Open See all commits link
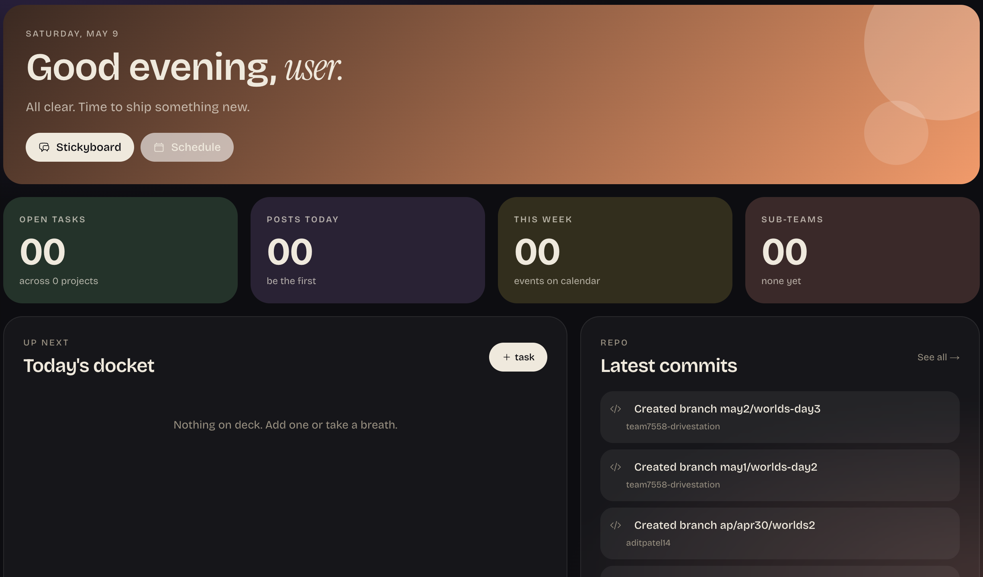This screenshot has width=983, height=577. pyautogui.click(x=938, y=357)
